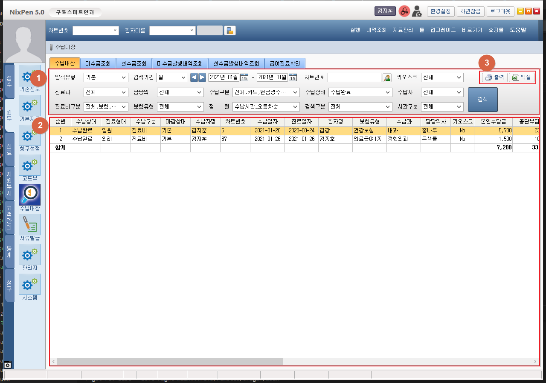The width and height of the screenshot is (546, 383).
Task: Switch to the 미수금조회 tab
Action: 98,63
